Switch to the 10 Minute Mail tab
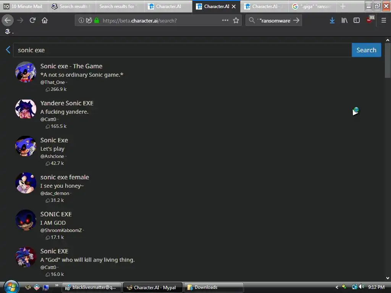 (23, 6)
